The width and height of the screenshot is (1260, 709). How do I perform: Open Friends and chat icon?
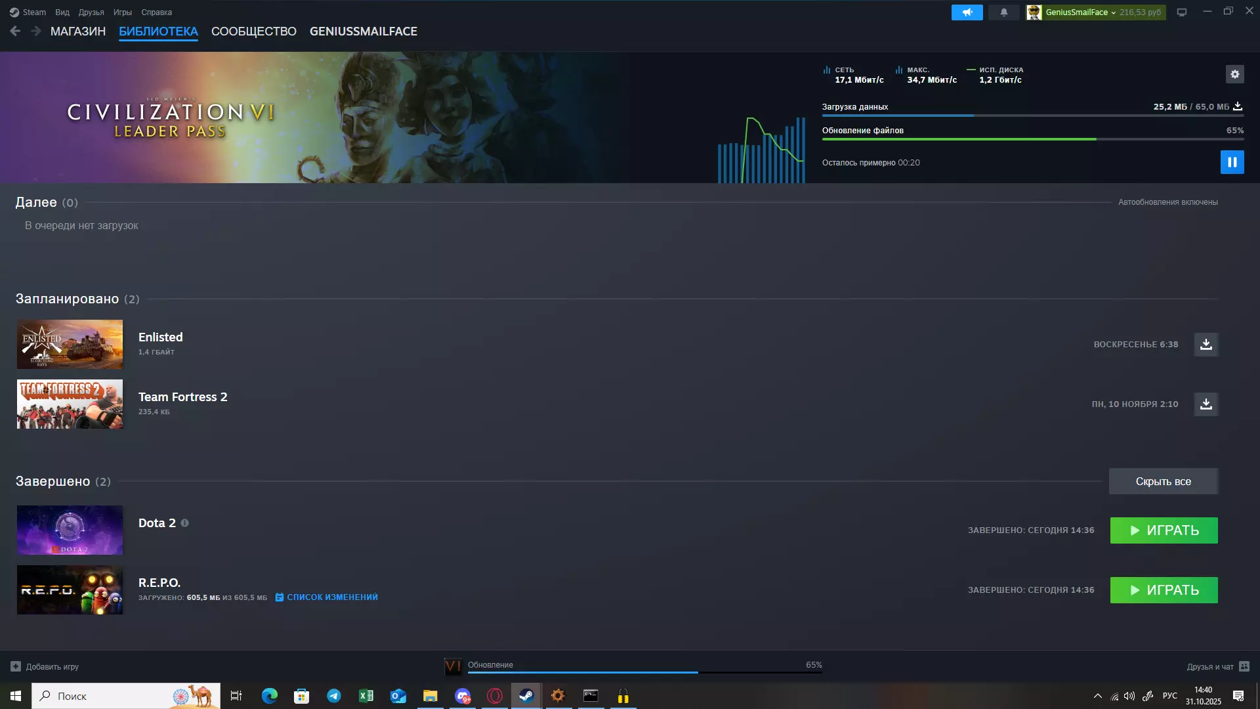click(x=1244, y=666)
